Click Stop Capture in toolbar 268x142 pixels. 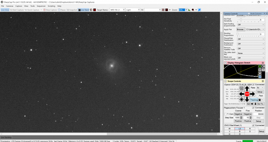[50, 10]
